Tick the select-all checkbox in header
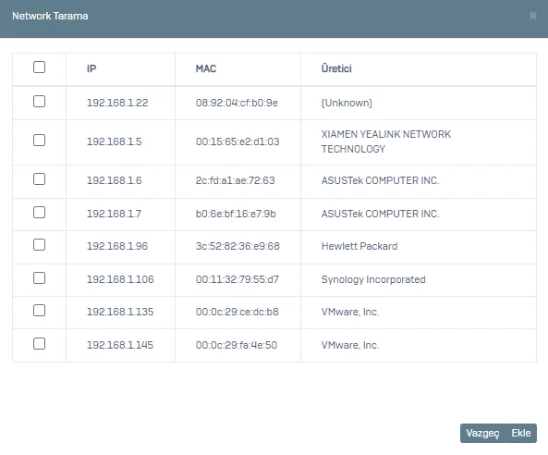Screen dimensions: 548x455 pyautogui.click(x=39, y=68)
